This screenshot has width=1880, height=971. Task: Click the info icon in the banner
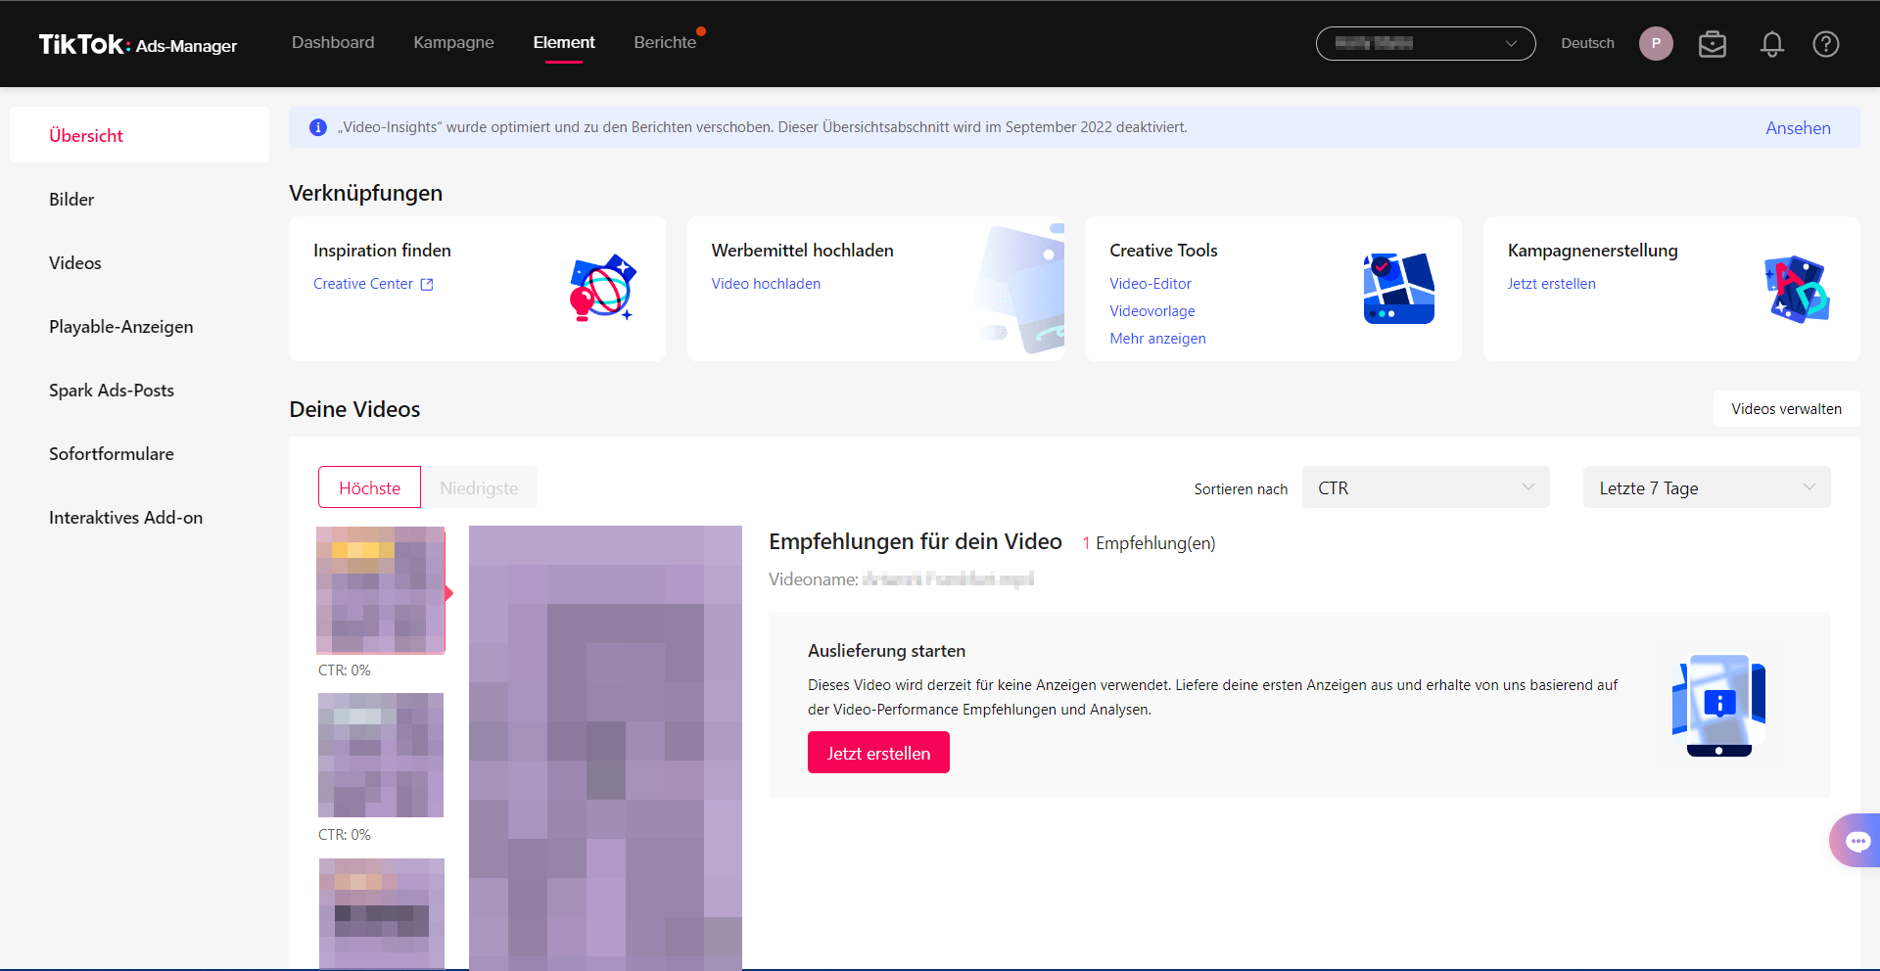[x=318, y=127]
